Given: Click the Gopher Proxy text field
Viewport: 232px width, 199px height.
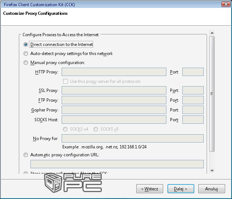Looking at the screenshot, I should (114, 110).
